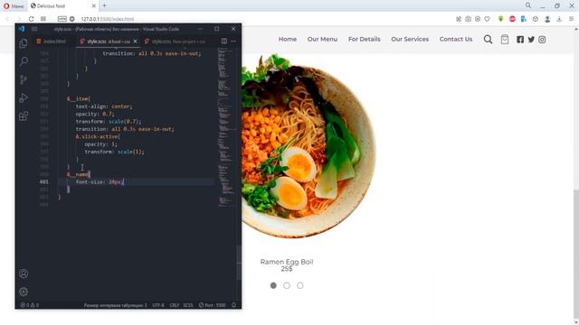Open the Our Services navigation link
The height and width of the screenshot is (325, 579).
[410, 39]
